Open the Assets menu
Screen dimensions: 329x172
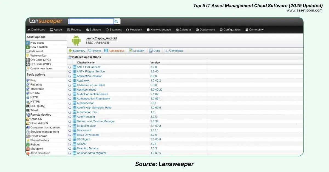(x=56, y=30)
